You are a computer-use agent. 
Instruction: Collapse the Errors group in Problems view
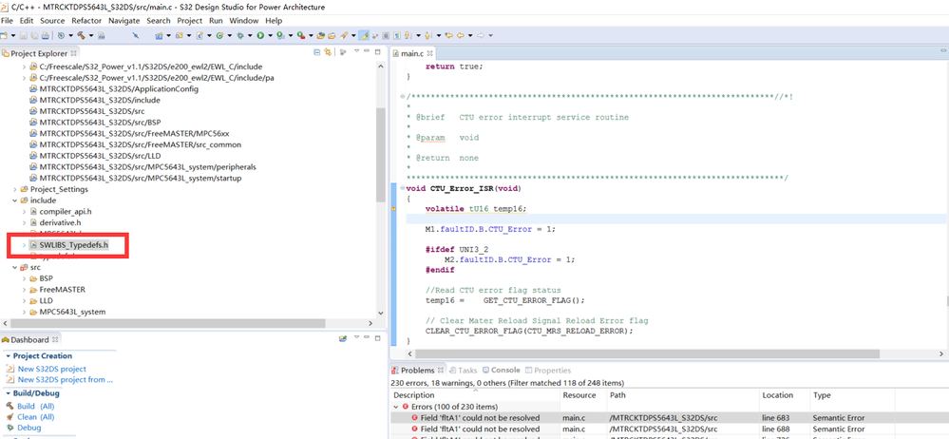[x=395, y=406]
